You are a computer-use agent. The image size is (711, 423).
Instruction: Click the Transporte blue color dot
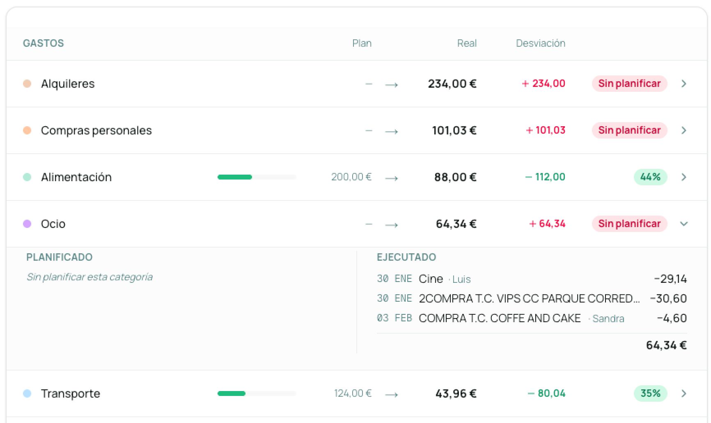(x=27, y=393)
